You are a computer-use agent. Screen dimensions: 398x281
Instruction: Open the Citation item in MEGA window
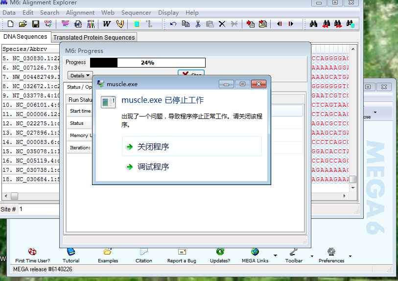(143, 256)
